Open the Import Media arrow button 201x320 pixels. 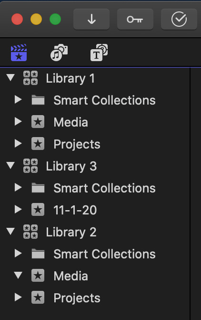(x=91, y=19)
